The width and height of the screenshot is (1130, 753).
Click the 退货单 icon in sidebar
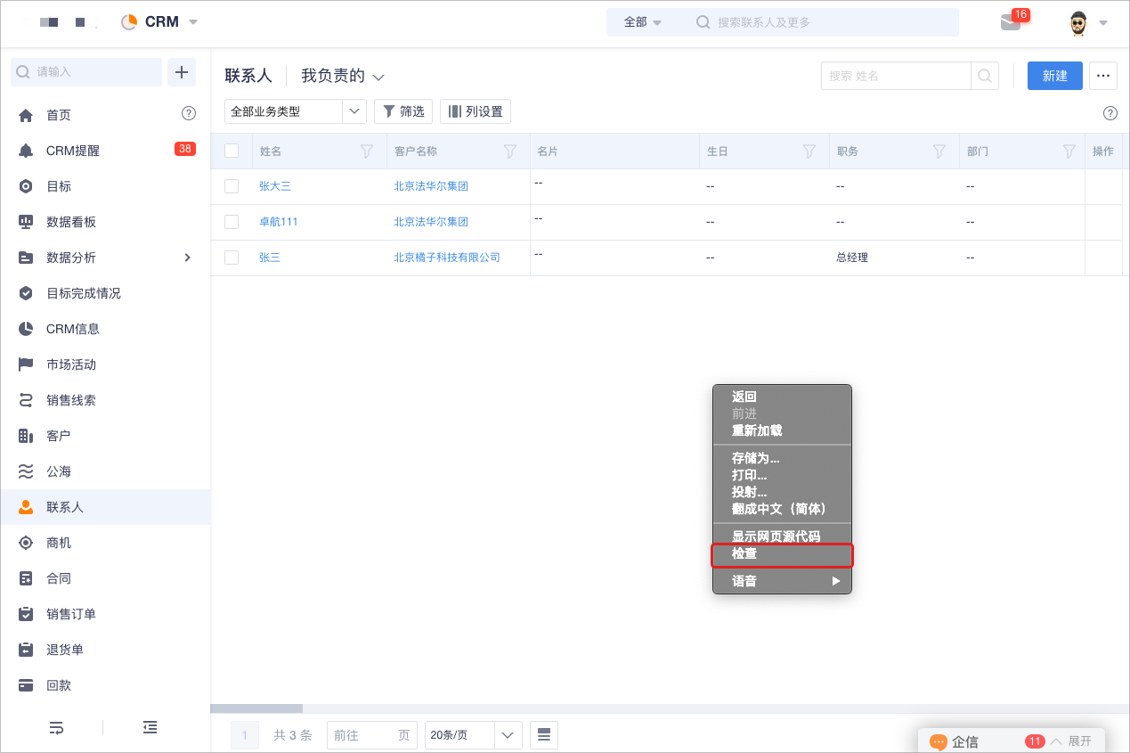26,650
